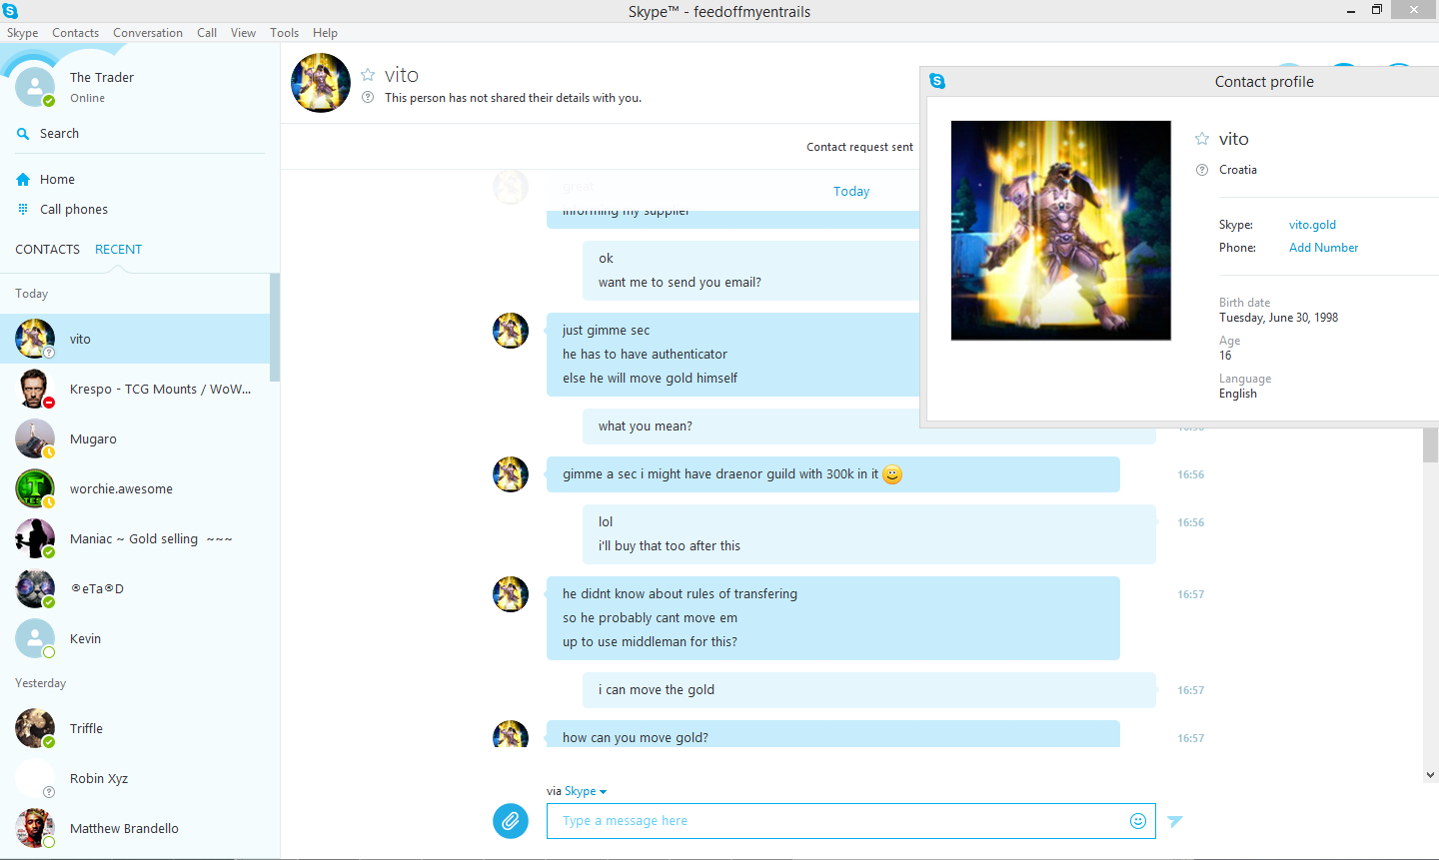
Task: Click the send message arrow icon
Action: (x=1175, y=821)
